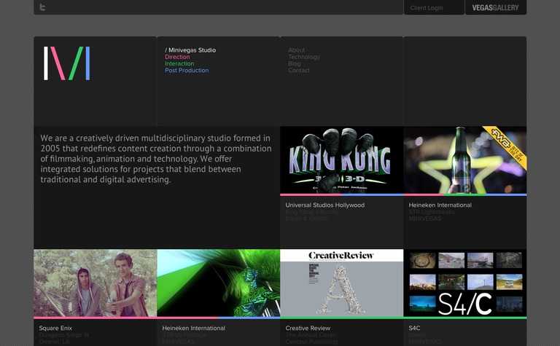Open Square Enix two guys thumbnail
Screen dimensions: 560x346
point(96,283)
